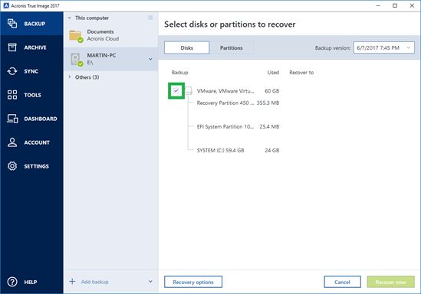
Task: Select the VMware, VMware Virtu... disk row
Action: coord(225,91)
